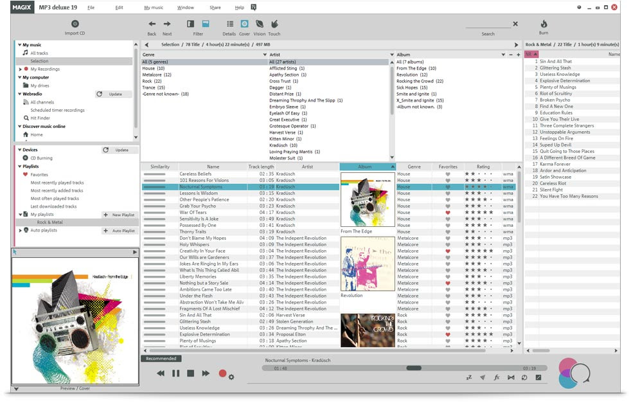Open the fx audio effects icon
This screenshot has width=631, height=405.
tap(497, 378)
